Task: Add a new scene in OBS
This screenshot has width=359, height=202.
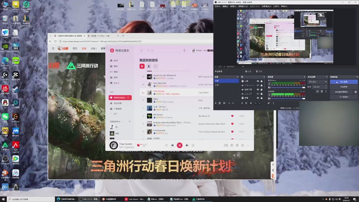Action: pos(216,103)
